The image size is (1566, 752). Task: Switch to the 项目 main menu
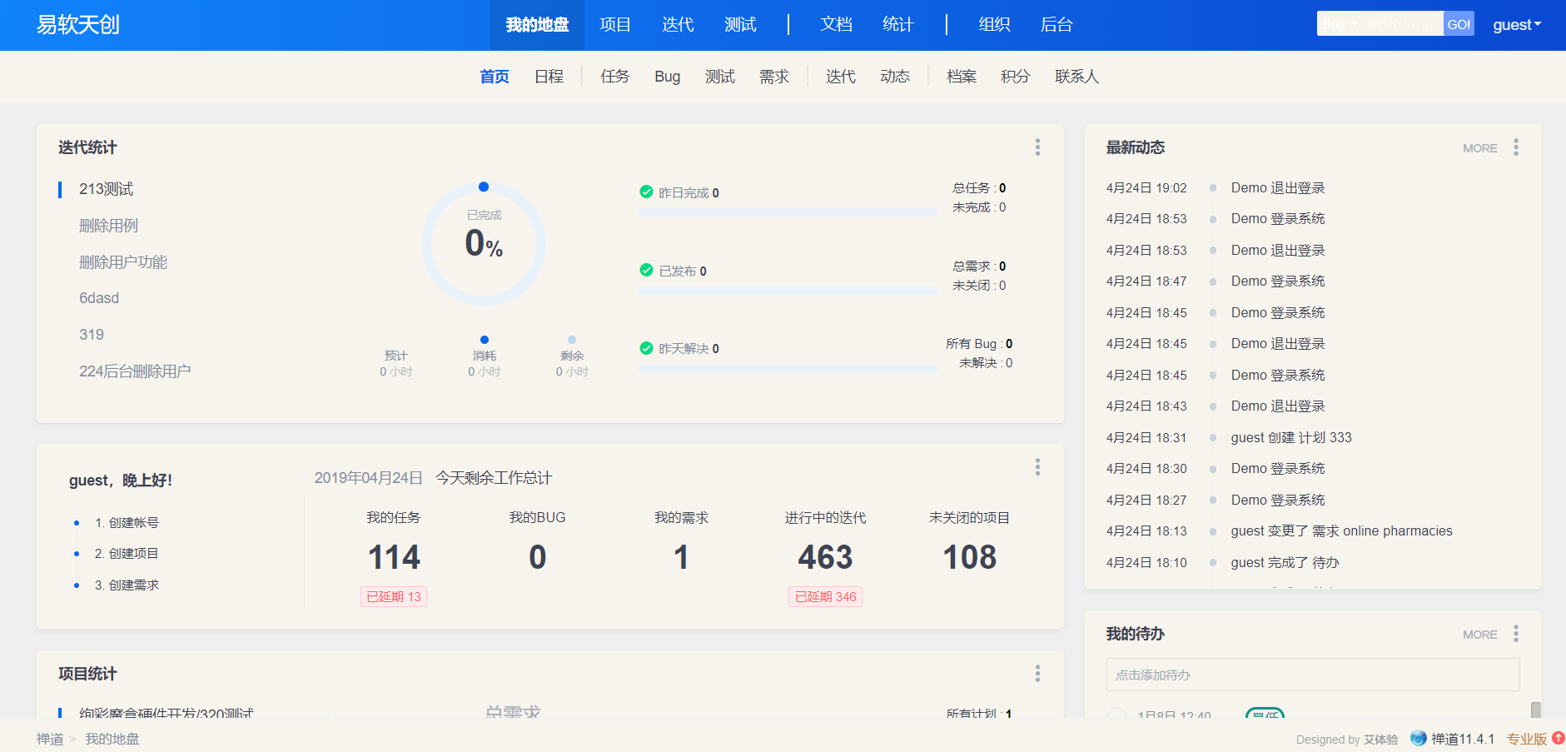click(x=615, y=25)
